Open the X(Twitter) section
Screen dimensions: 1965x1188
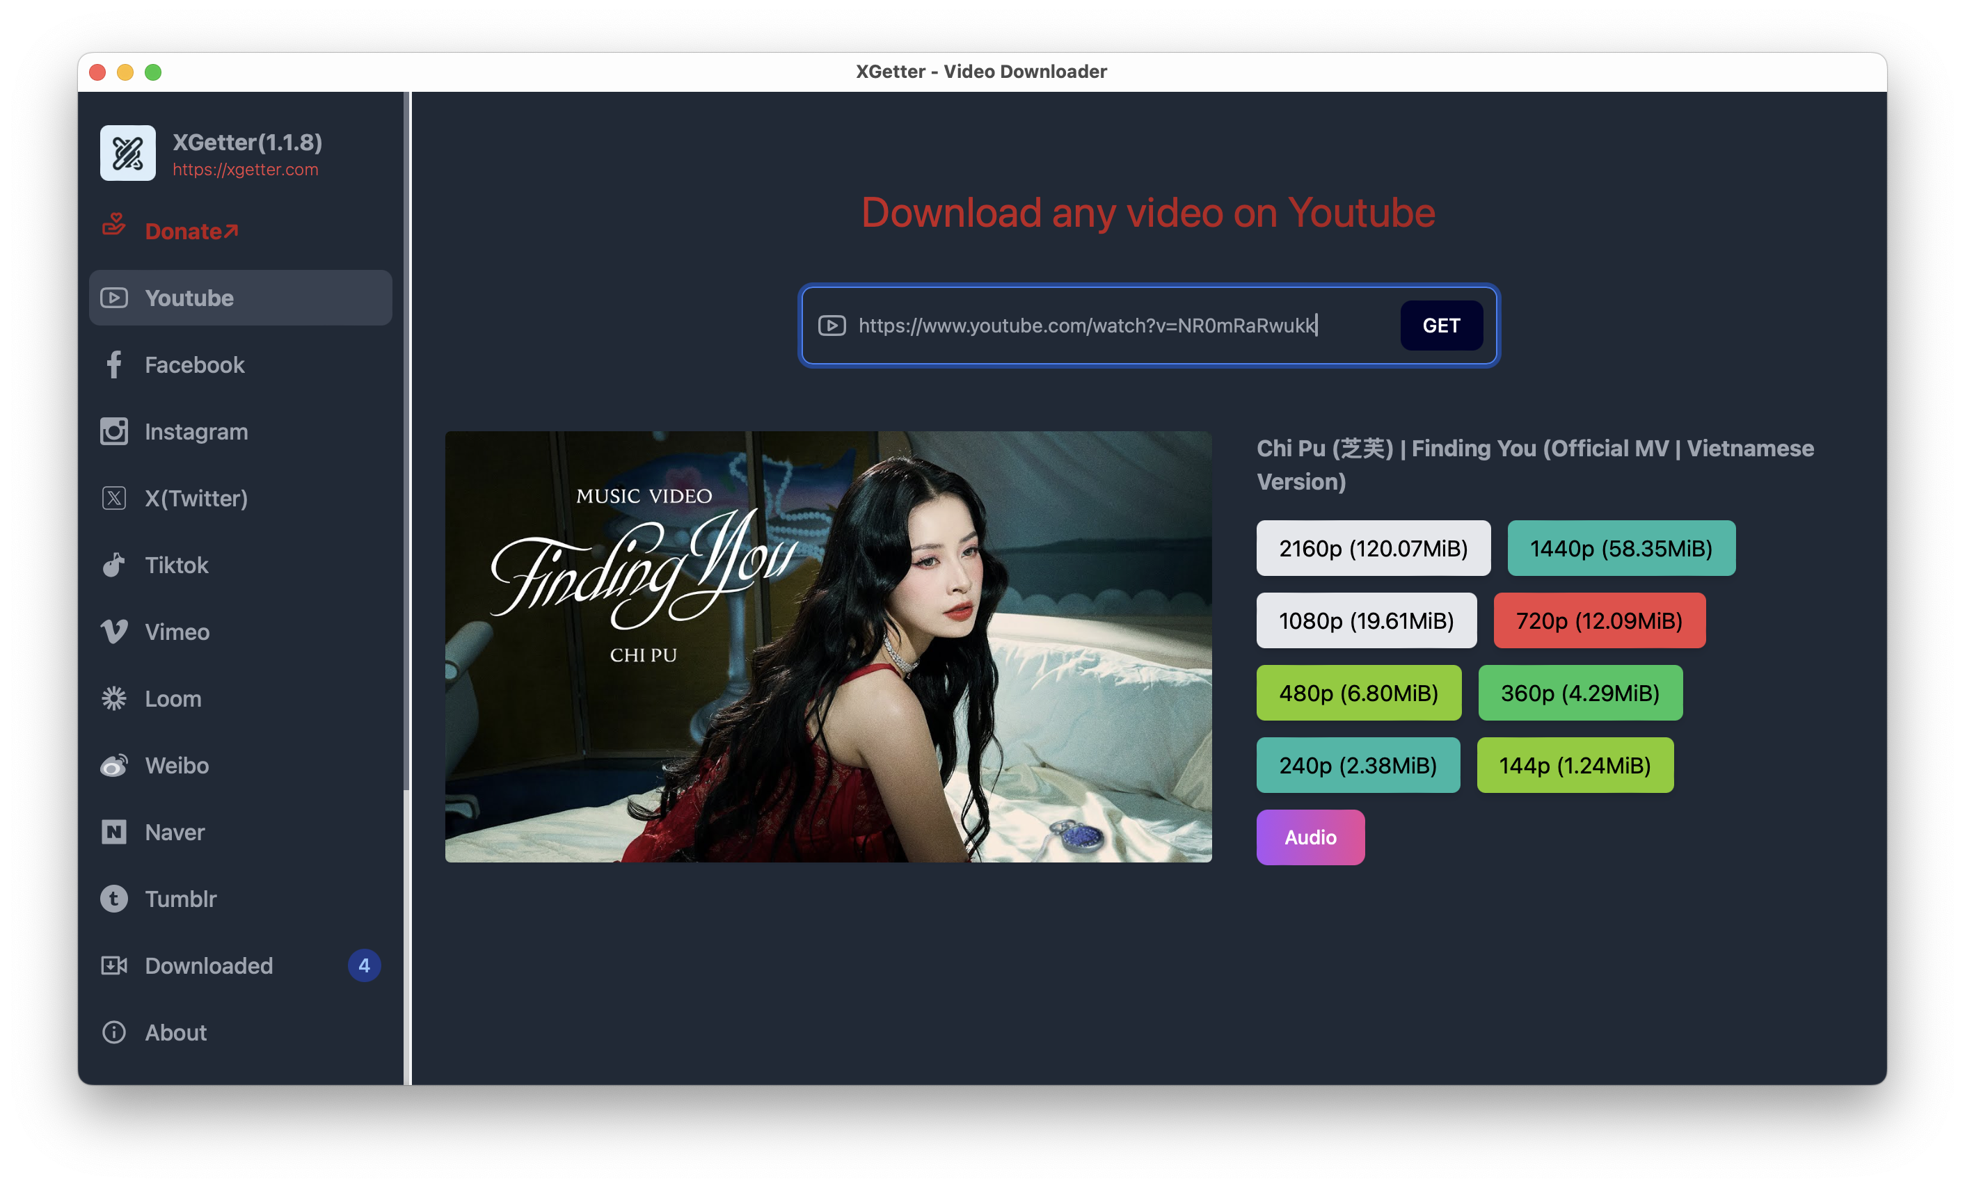click(x=241, y=498)
